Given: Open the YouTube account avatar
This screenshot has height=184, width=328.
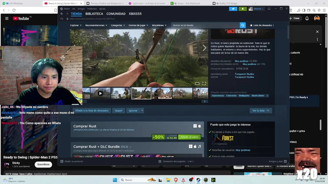Looking at the screenshot, I should (x=317, y=18).
